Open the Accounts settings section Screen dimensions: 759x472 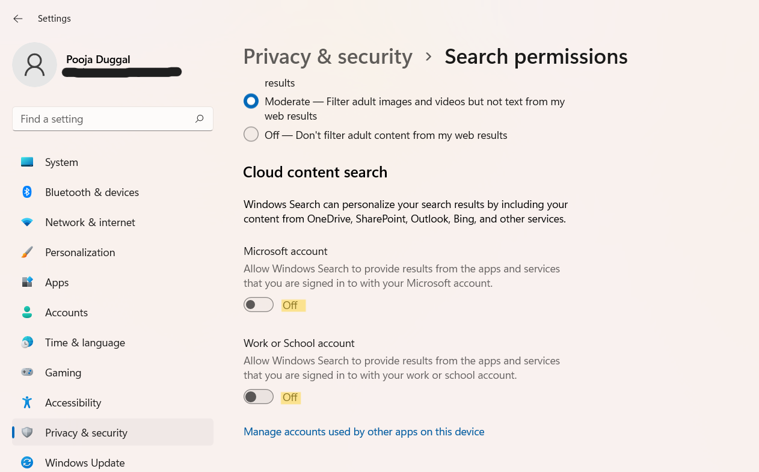(x=66, y=313)
